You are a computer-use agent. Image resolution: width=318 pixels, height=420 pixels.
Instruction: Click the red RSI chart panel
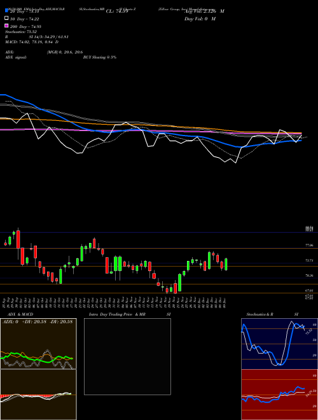pyautogui.click(x=279, y=395)
